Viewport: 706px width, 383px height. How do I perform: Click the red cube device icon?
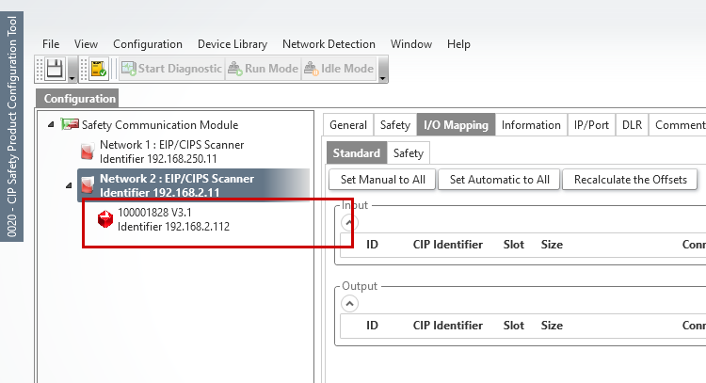coord(104,219)
